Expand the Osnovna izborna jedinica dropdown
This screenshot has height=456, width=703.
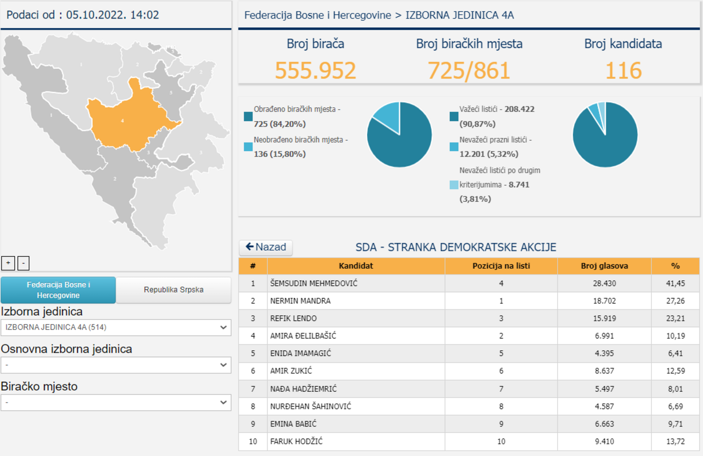[116, 365]
